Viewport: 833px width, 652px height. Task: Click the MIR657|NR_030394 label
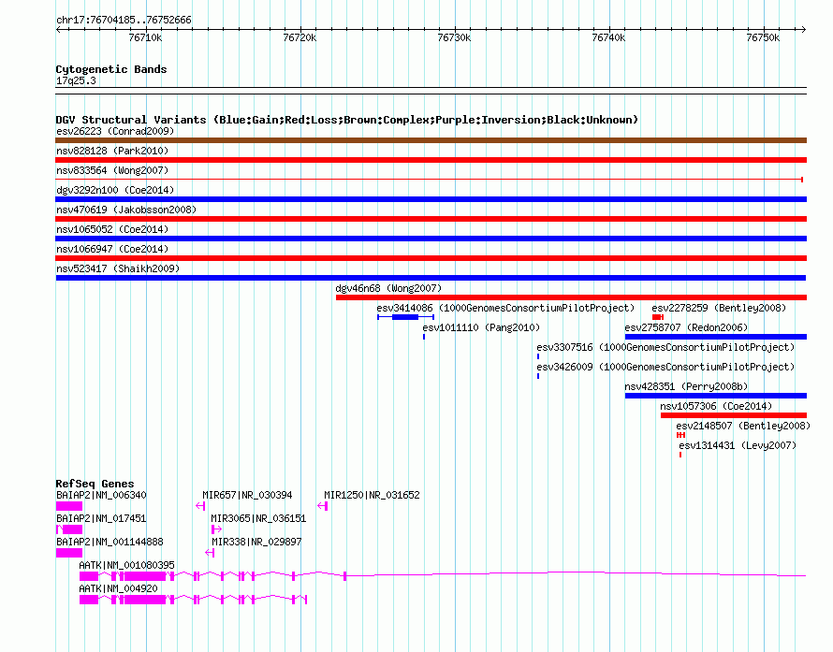pyautogui.click(x=247, y=495)
